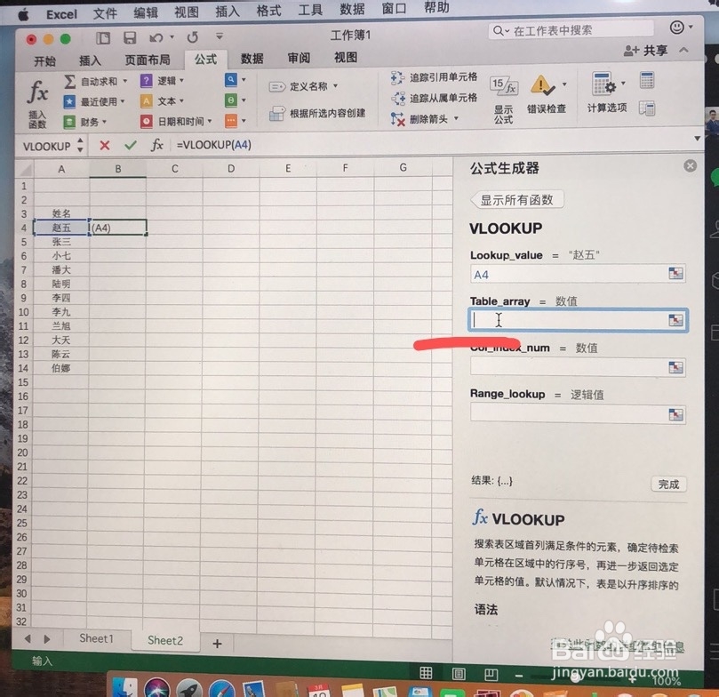This screenshot has height=697, width=719.
Task: Open the Name Box VLOOKUP stepper
Action: point(80,146)
